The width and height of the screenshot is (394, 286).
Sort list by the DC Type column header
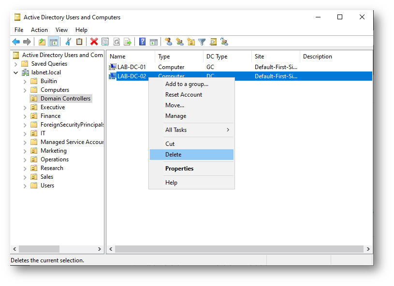point(227,57)
